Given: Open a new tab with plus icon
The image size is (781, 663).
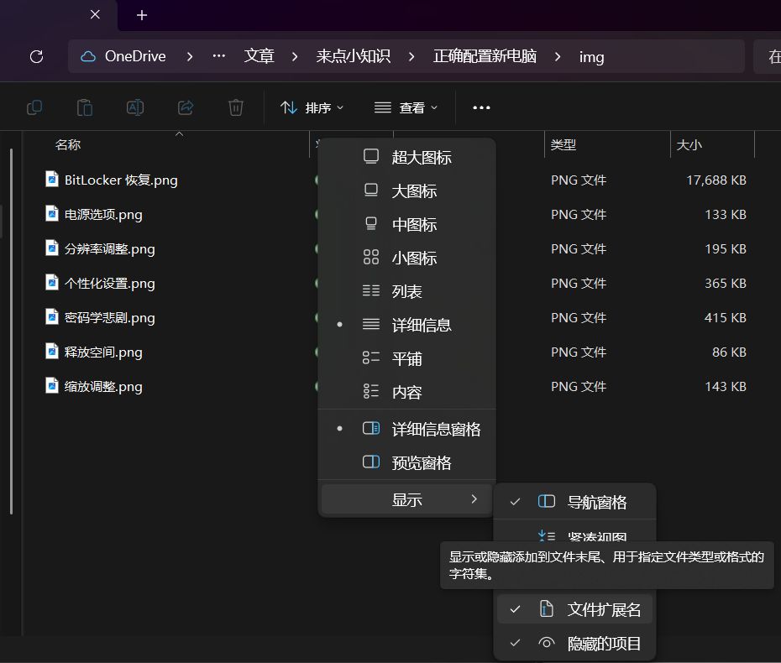Looking at the screenshot, I should [x=142, y=15].
